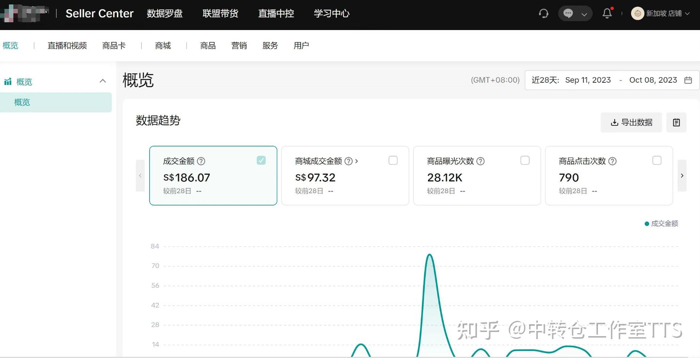The width and height of the screenshot is (700, 358).
Task: Click the calendar icon in date picker
Action: click(x=688, y=80)
